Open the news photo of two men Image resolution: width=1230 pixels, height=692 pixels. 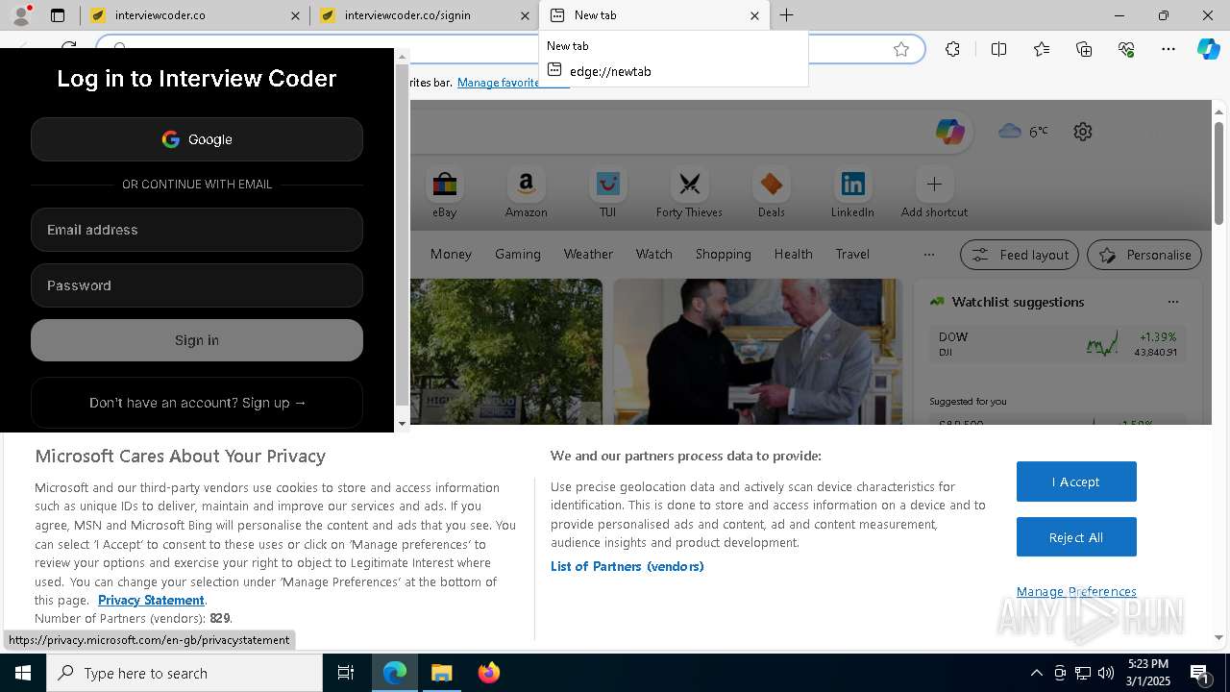pyautogui.click(x=757, y=351)
